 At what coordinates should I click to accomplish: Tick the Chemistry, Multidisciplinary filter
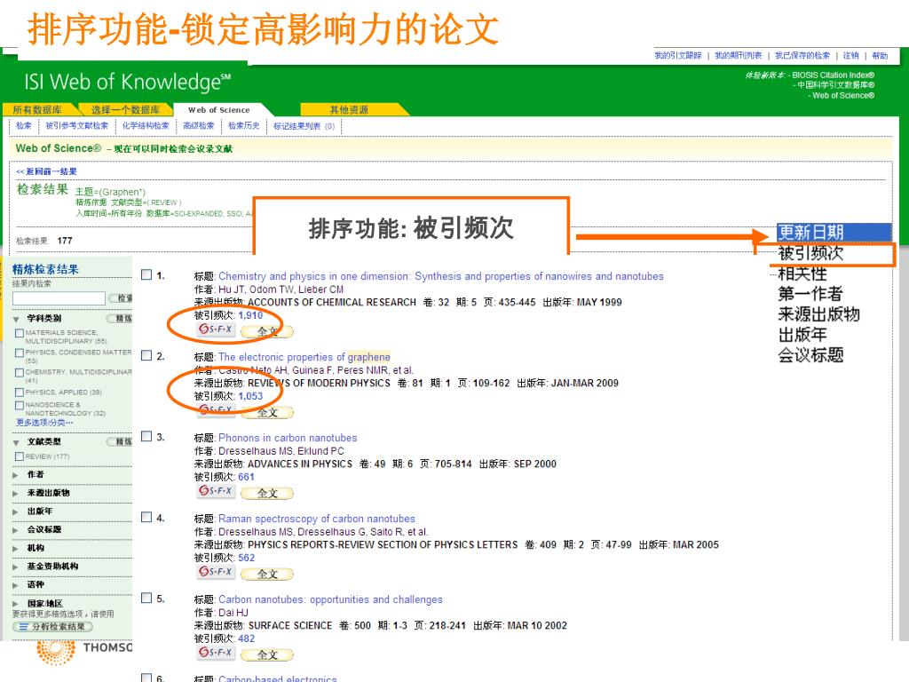point(20,372)
